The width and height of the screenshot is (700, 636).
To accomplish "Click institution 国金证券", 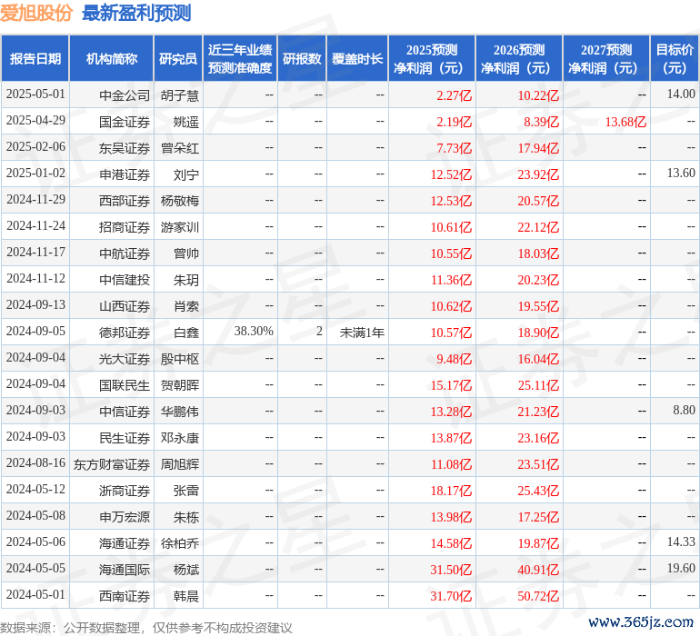I will [x=125, y=122].
